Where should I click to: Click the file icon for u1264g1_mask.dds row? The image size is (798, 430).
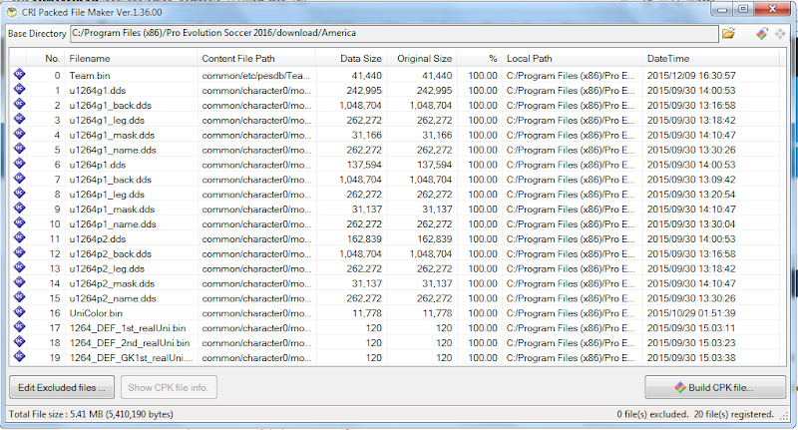pyautogui.click(x=19, y=134)
